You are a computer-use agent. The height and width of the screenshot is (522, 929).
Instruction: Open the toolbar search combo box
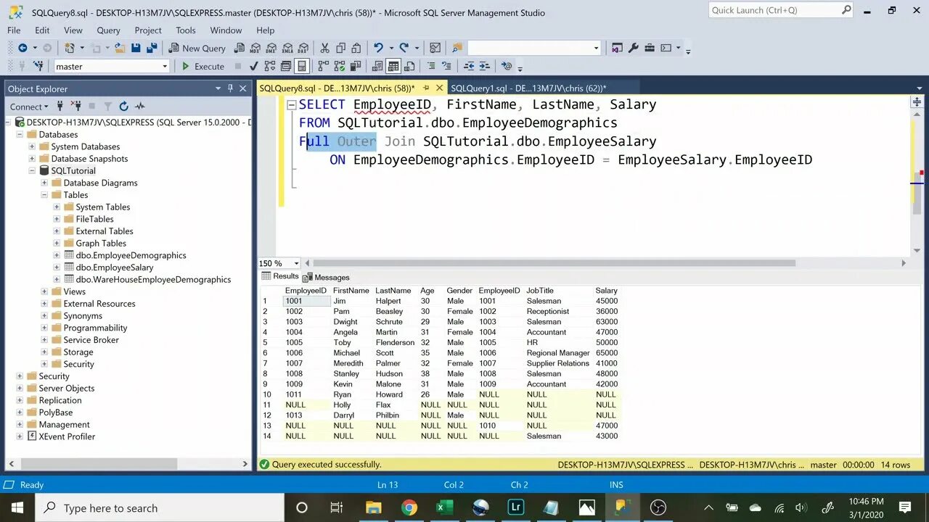coord(534,48)
